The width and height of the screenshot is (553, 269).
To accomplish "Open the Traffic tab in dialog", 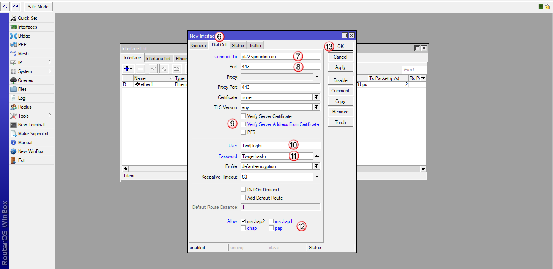I will 255,46.
